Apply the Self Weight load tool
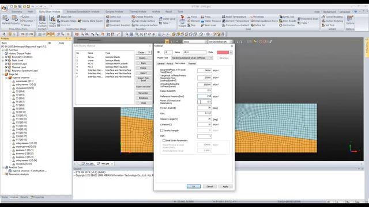 coord(182,21)
